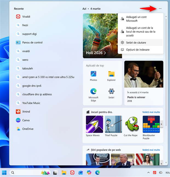Click 'Vedeți mai multe' link for games
The height and width of the screenshot is (177, 170).
151,112
